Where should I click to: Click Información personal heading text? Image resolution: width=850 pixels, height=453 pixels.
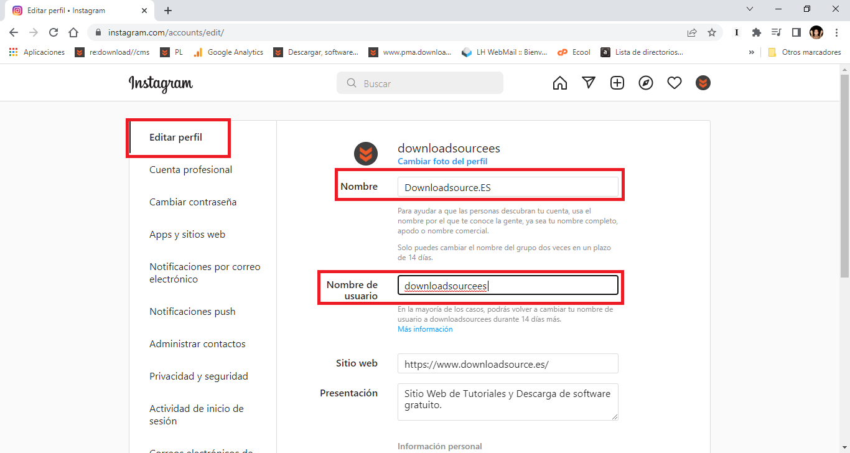[x=439, y=446]
